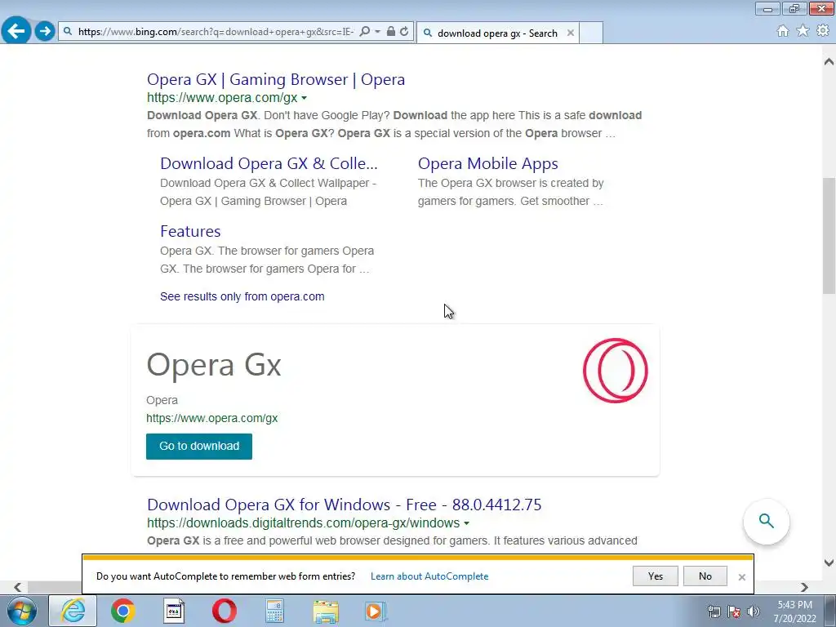Show the security lock icon details
Screen dimensions: 836x627
click(391, 32)
